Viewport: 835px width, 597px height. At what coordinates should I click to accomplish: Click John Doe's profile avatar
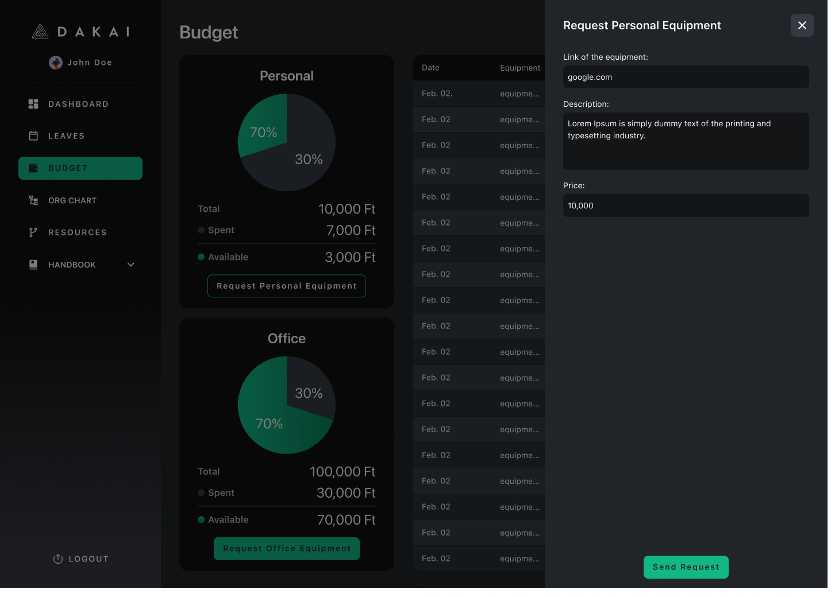pos(56,63)
